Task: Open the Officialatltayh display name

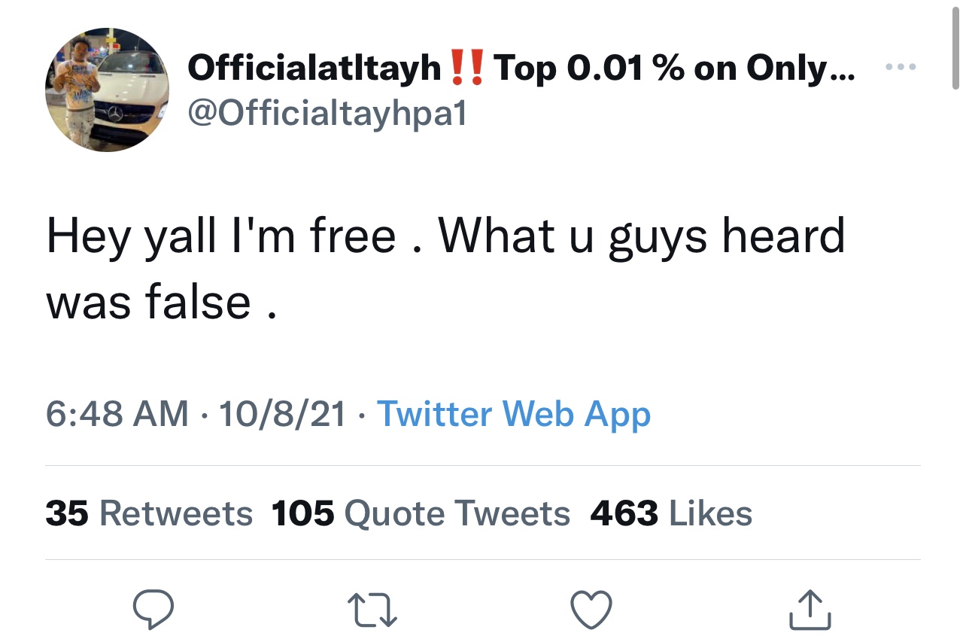Action: pos(314,68)
